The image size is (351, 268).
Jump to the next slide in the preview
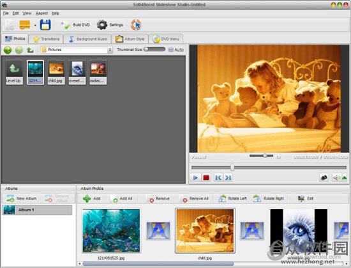click(x=228, y=178)
